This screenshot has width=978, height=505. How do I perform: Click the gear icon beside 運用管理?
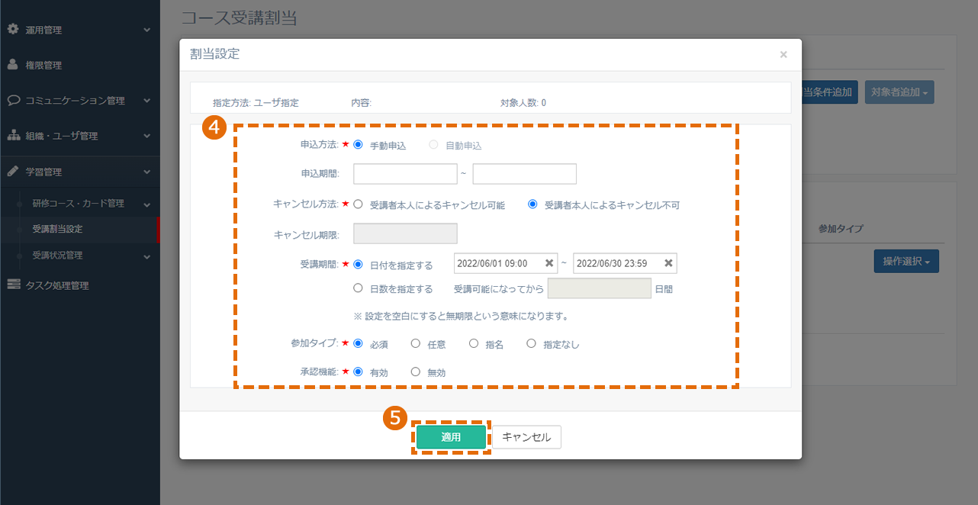[12, 30]
